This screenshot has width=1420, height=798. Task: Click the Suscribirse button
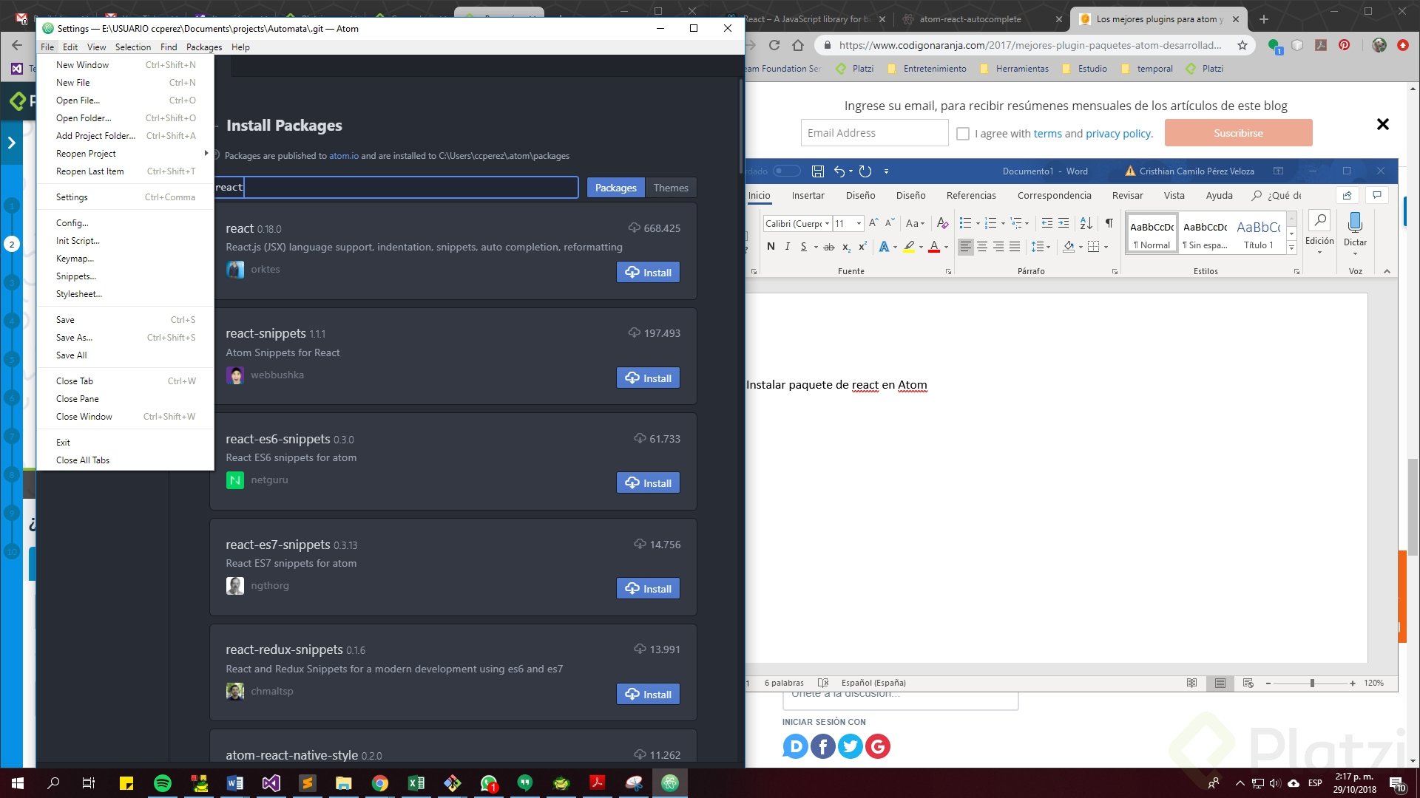(1238, 133)
